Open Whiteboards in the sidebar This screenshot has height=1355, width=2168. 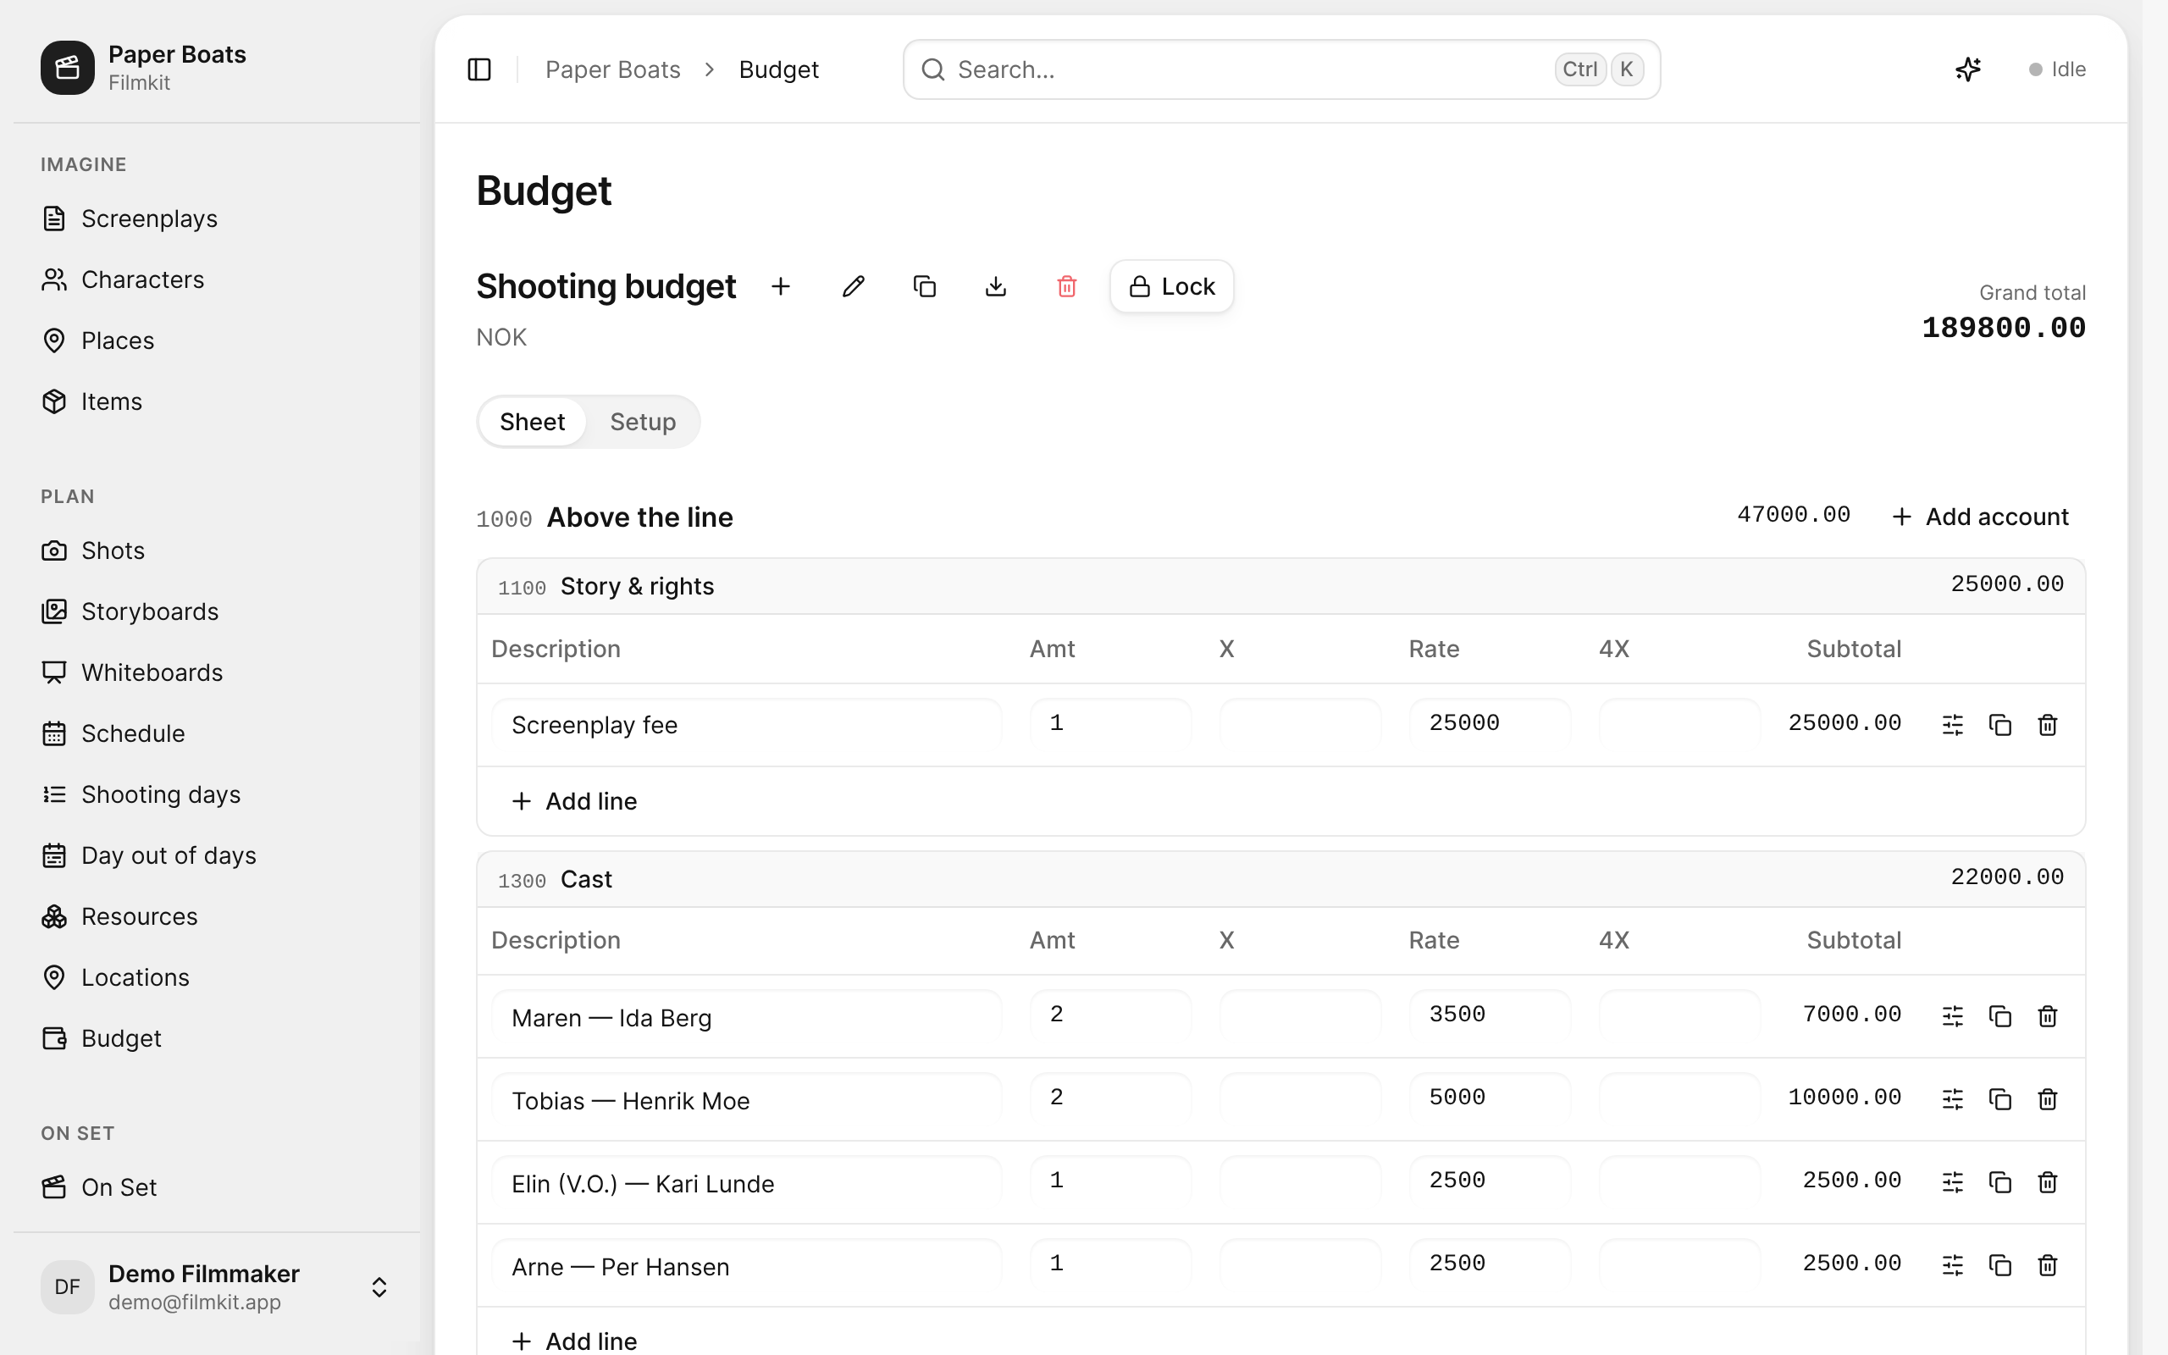(x=217, y=672)
